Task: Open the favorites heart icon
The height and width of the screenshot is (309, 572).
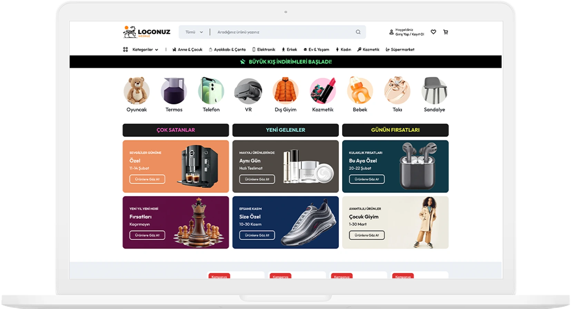Action: (x=433, y=32)
